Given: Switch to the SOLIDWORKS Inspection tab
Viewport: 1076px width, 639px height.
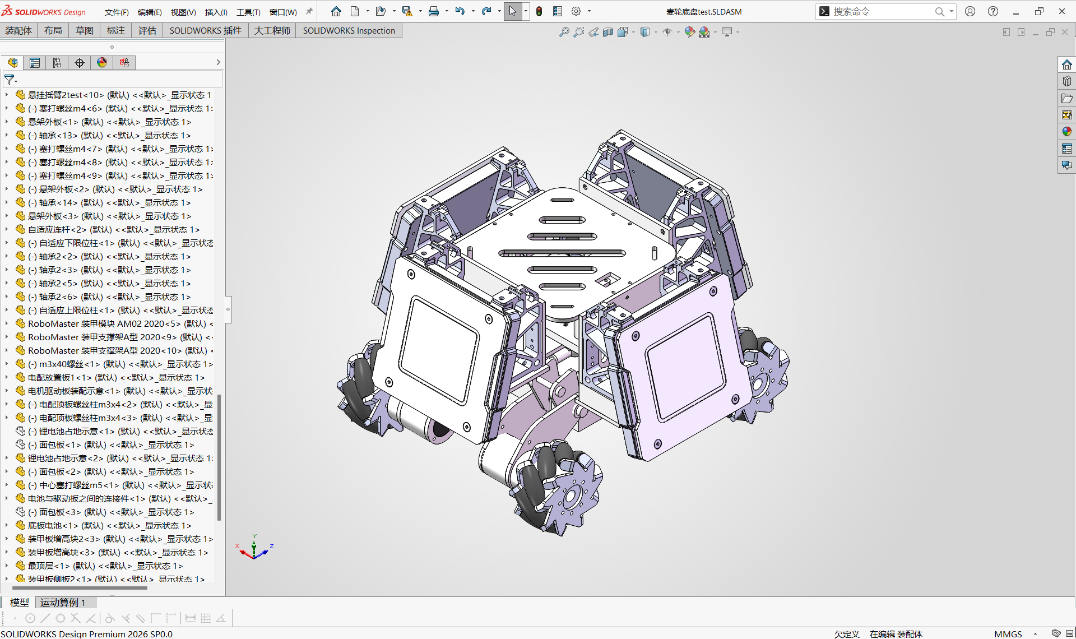Looking at the screenshot, I should pos(349,31).
